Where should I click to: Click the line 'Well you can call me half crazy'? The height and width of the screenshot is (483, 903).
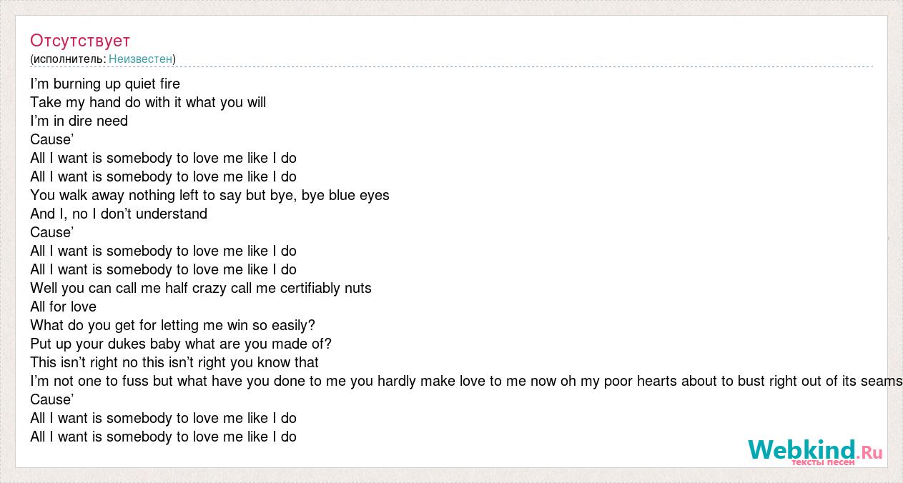pyautogui.click(x=201, y=288)
